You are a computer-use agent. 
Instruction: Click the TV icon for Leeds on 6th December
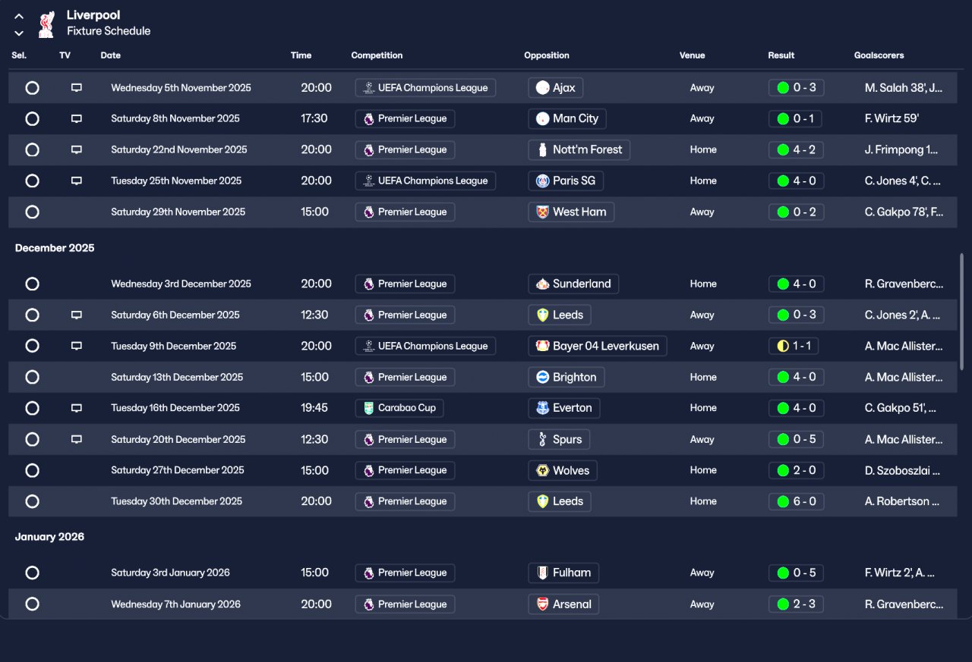point(77,315)
